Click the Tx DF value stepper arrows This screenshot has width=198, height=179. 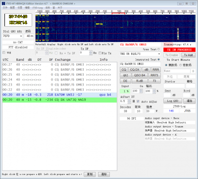pyautogui.click(x=91, y=53)
